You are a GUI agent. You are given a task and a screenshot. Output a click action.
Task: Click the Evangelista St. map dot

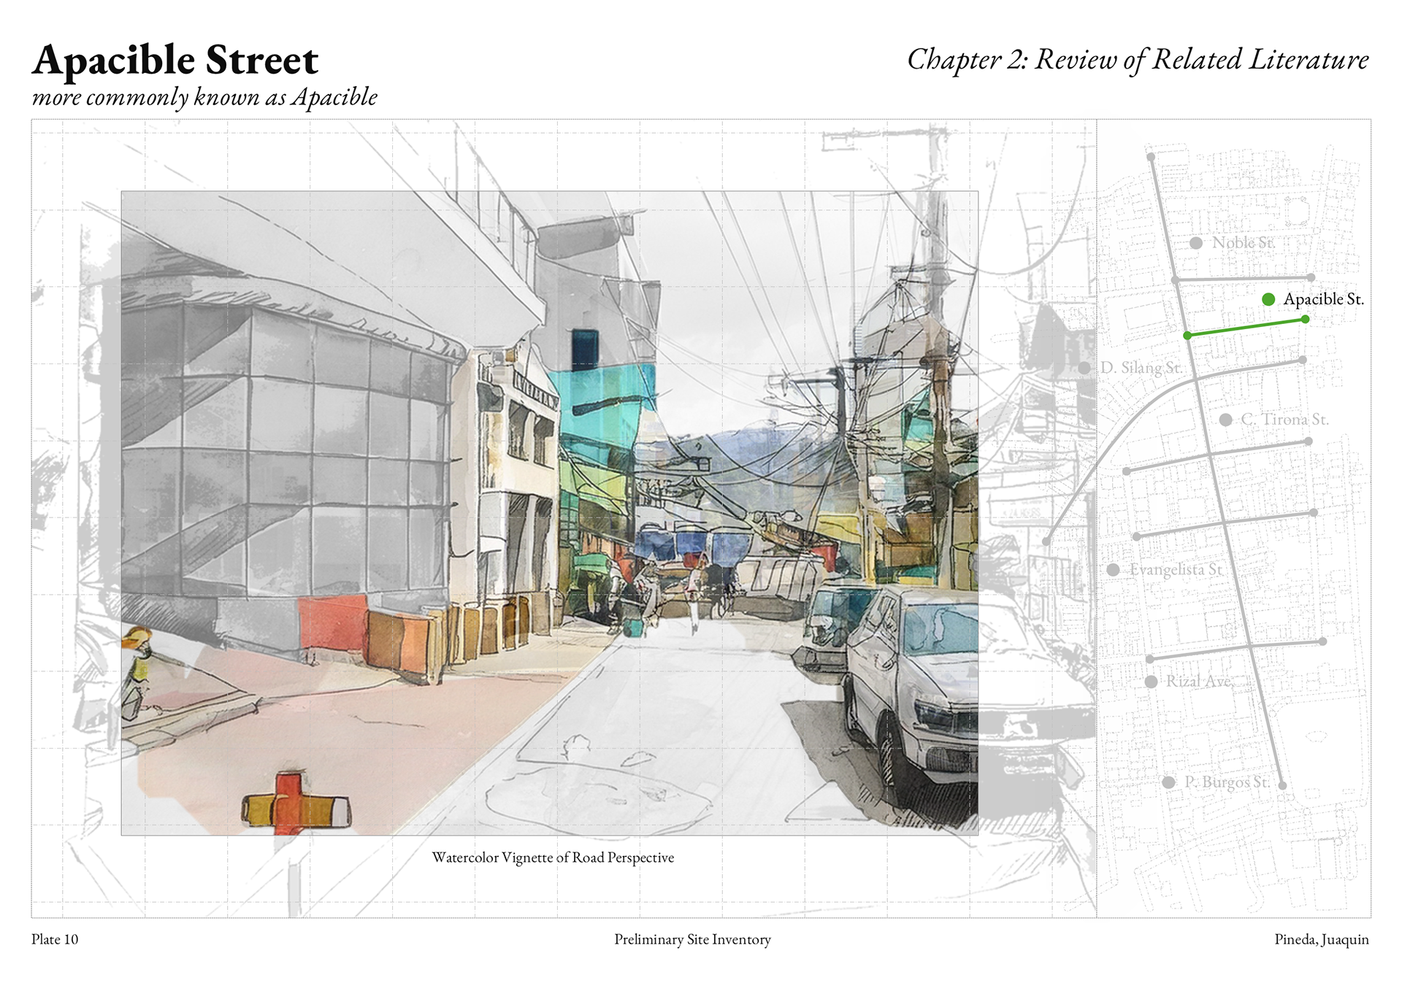tap(1113, 570)
